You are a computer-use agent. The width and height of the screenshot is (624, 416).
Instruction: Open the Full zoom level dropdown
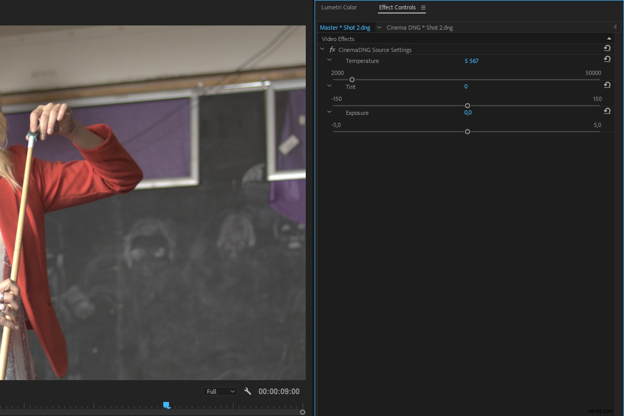tap(220, 391)
